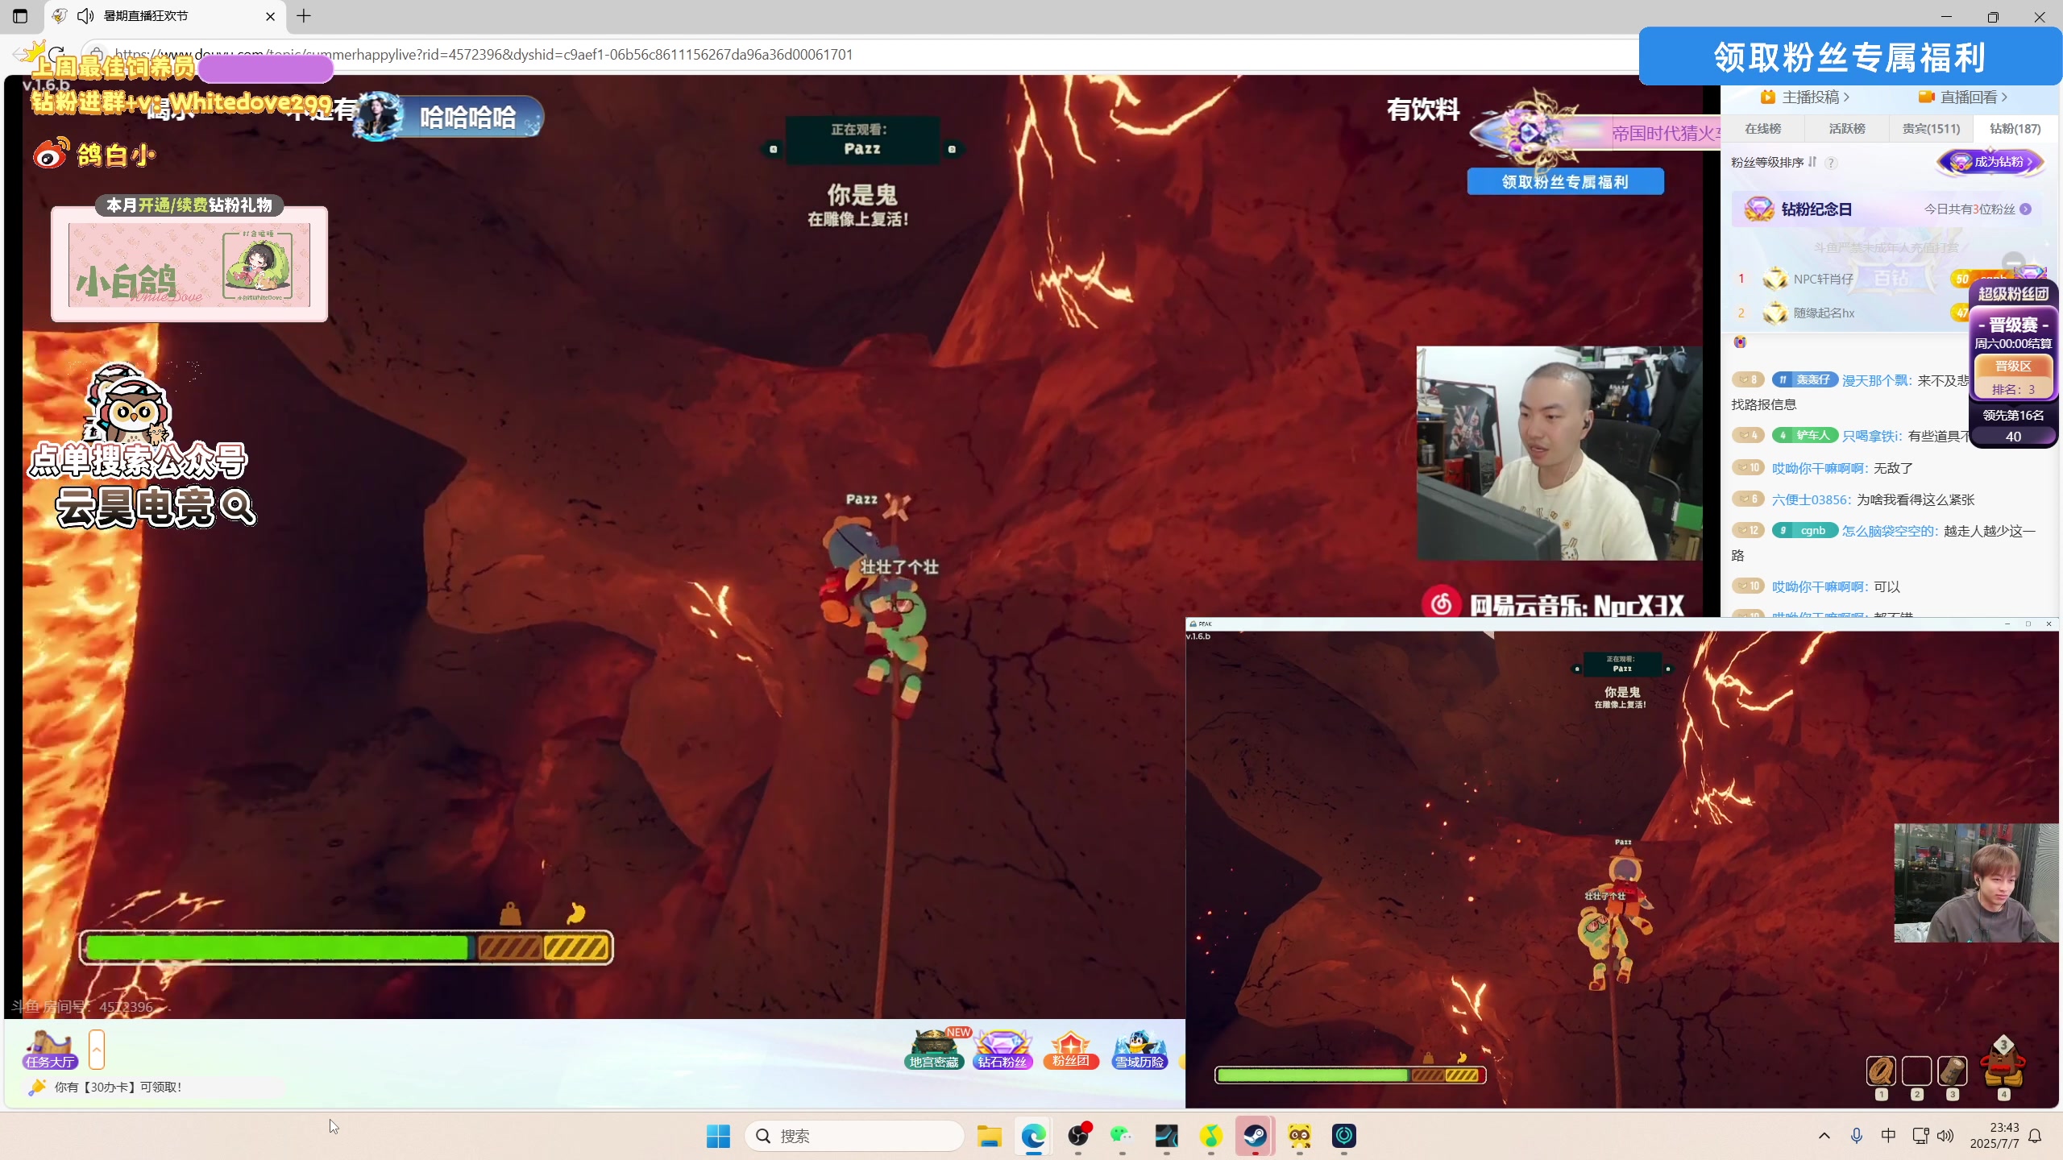
Task: Open WeChat from taskbar
Action: click(1122, 1136)
